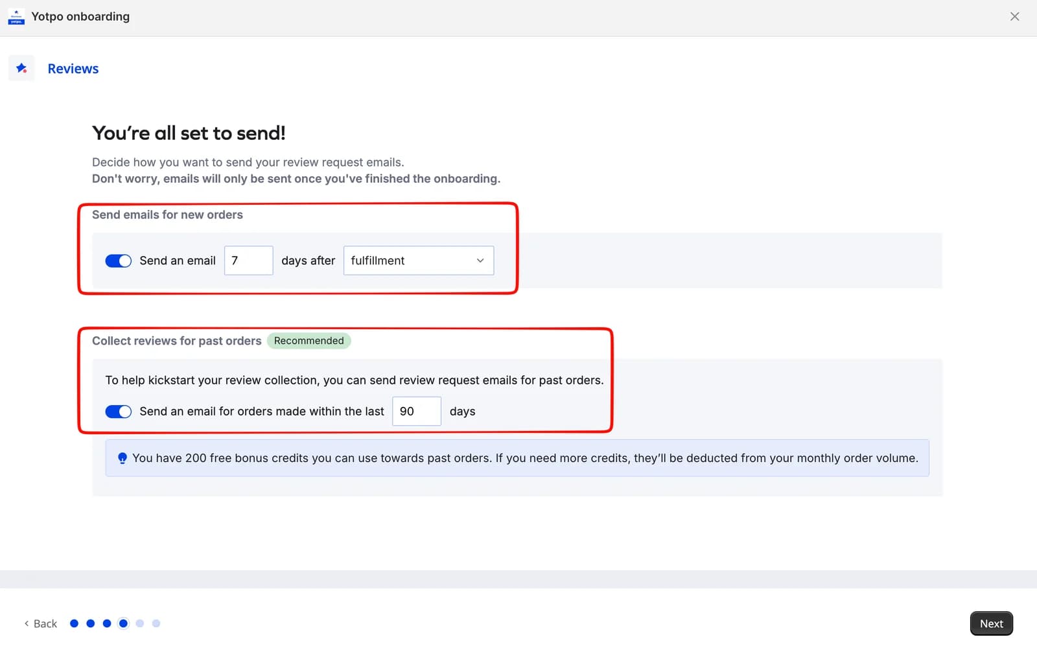Click the Recommended badge
1037x648 pixels.
tap(309, 341)
